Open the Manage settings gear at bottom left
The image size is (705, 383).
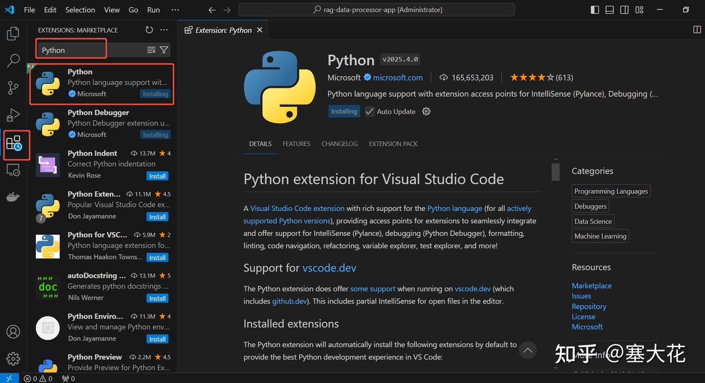point(13,359)
